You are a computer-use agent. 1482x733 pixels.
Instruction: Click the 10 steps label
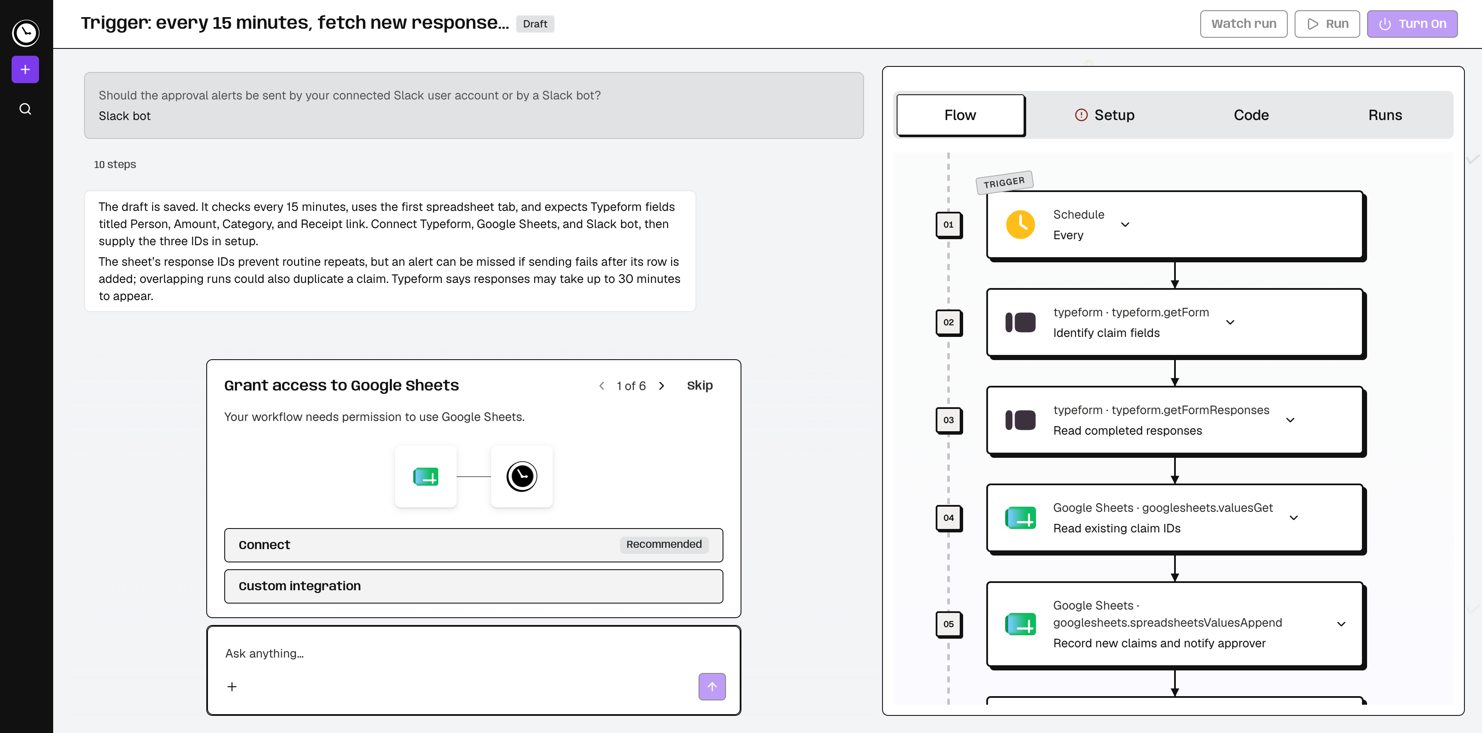tap(115, 165)
